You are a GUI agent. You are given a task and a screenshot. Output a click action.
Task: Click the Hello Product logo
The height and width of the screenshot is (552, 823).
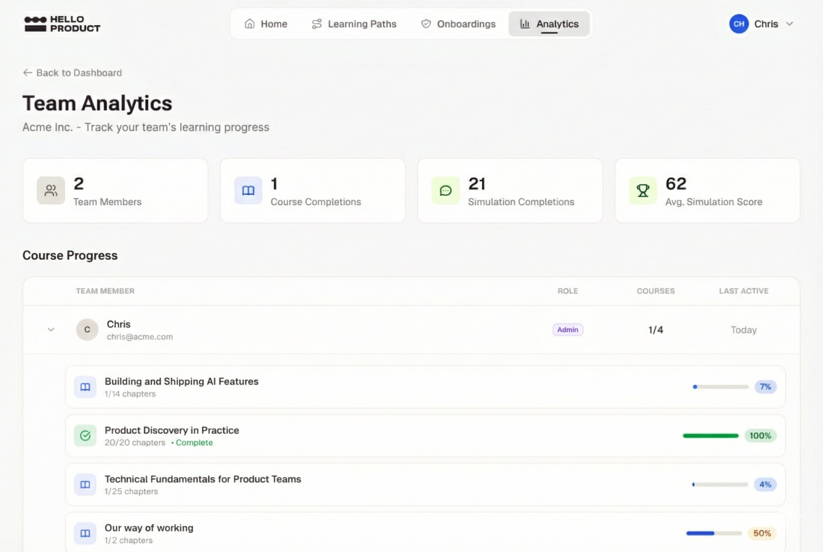(62, 24)
